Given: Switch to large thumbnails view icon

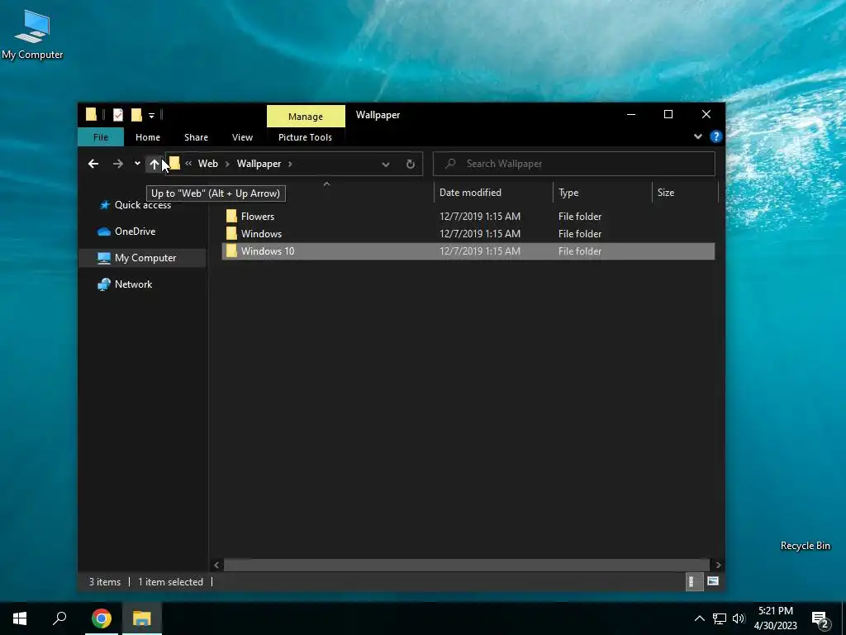Looking at the screenshot, I should point(713,581).
